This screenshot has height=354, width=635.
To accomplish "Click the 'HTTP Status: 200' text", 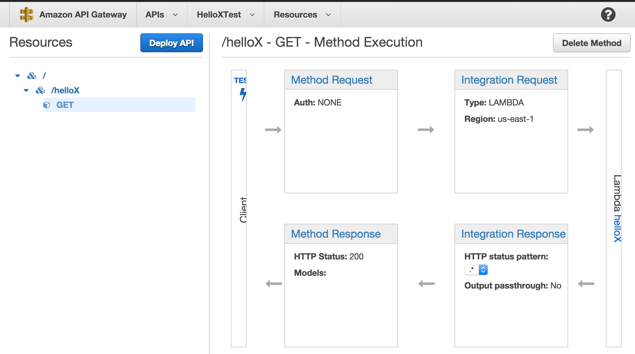I will pos(329,256).
